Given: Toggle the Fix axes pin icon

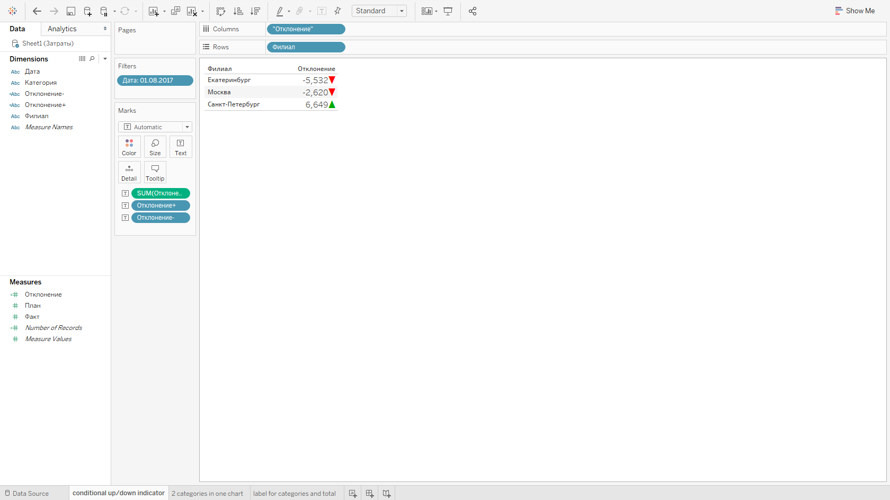Looking at the screenshot, I should [337, 11].
